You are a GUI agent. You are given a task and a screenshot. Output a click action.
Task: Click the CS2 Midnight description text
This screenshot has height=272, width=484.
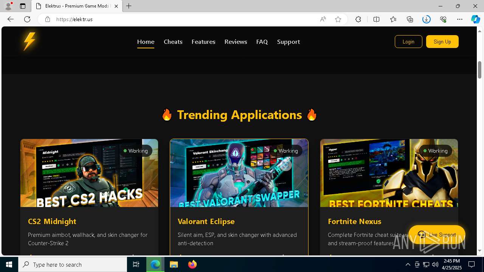(x=88, y=239)
